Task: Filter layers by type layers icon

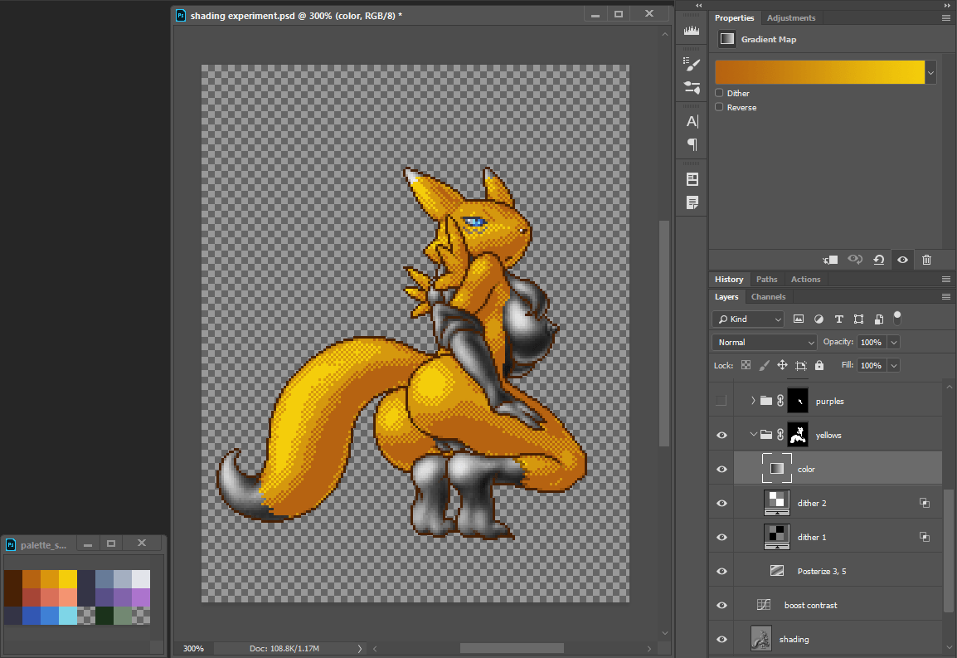Action: (x=838, y=319)
